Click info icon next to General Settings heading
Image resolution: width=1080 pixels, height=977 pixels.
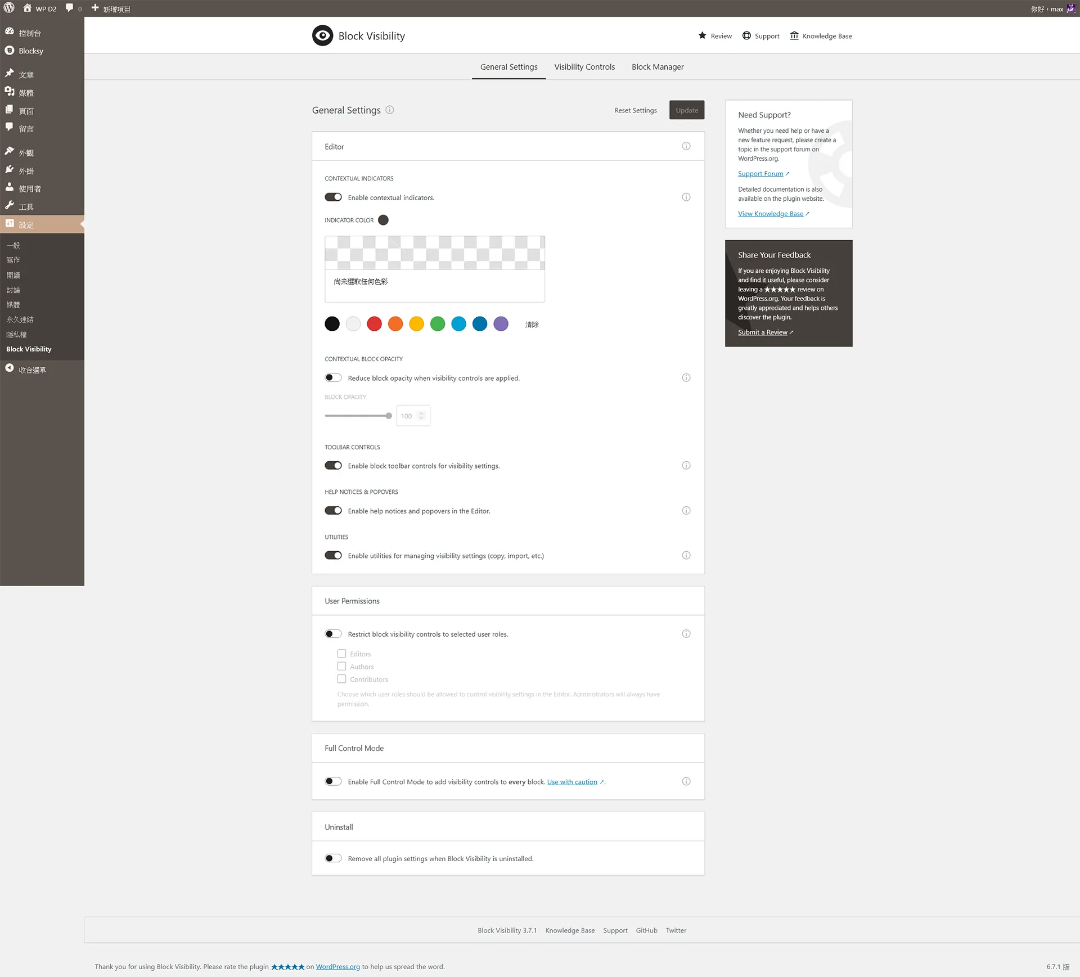[390, 110]
